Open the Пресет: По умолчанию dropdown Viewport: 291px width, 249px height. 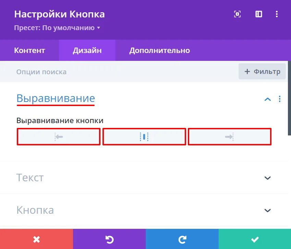click(57, 28)
